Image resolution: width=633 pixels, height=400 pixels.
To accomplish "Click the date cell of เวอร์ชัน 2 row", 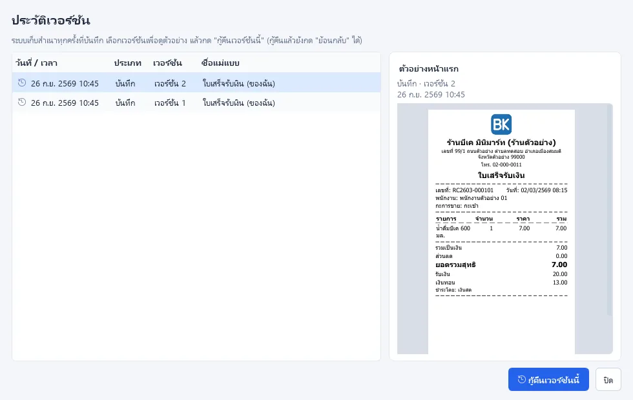I will 65,83.
